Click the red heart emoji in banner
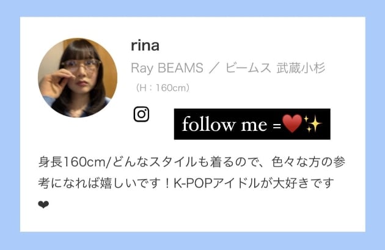Viewport: 385px width, 250px height. point(292,123)
